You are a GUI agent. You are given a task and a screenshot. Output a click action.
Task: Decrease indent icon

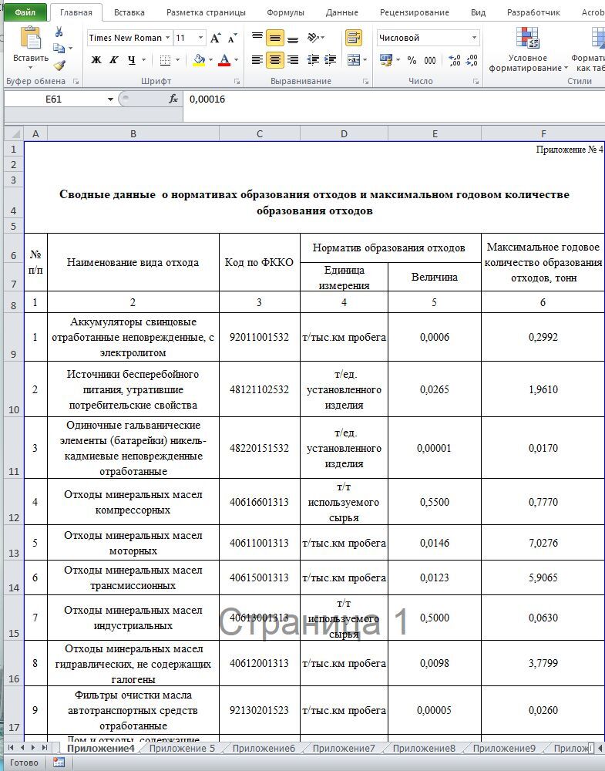pos(313,60)
